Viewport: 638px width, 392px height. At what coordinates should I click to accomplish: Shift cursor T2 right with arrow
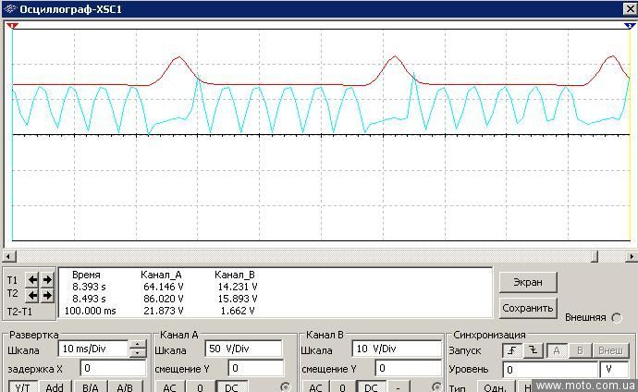click(47, 295)
